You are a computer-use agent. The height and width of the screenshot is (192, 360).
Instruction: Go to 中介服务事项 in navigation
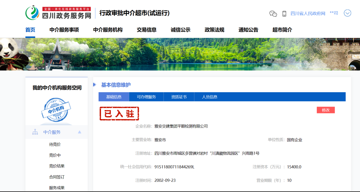point(64,30)
